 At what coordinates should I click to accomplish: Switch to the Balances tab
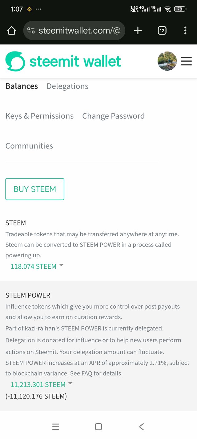(x=22, y=86)
